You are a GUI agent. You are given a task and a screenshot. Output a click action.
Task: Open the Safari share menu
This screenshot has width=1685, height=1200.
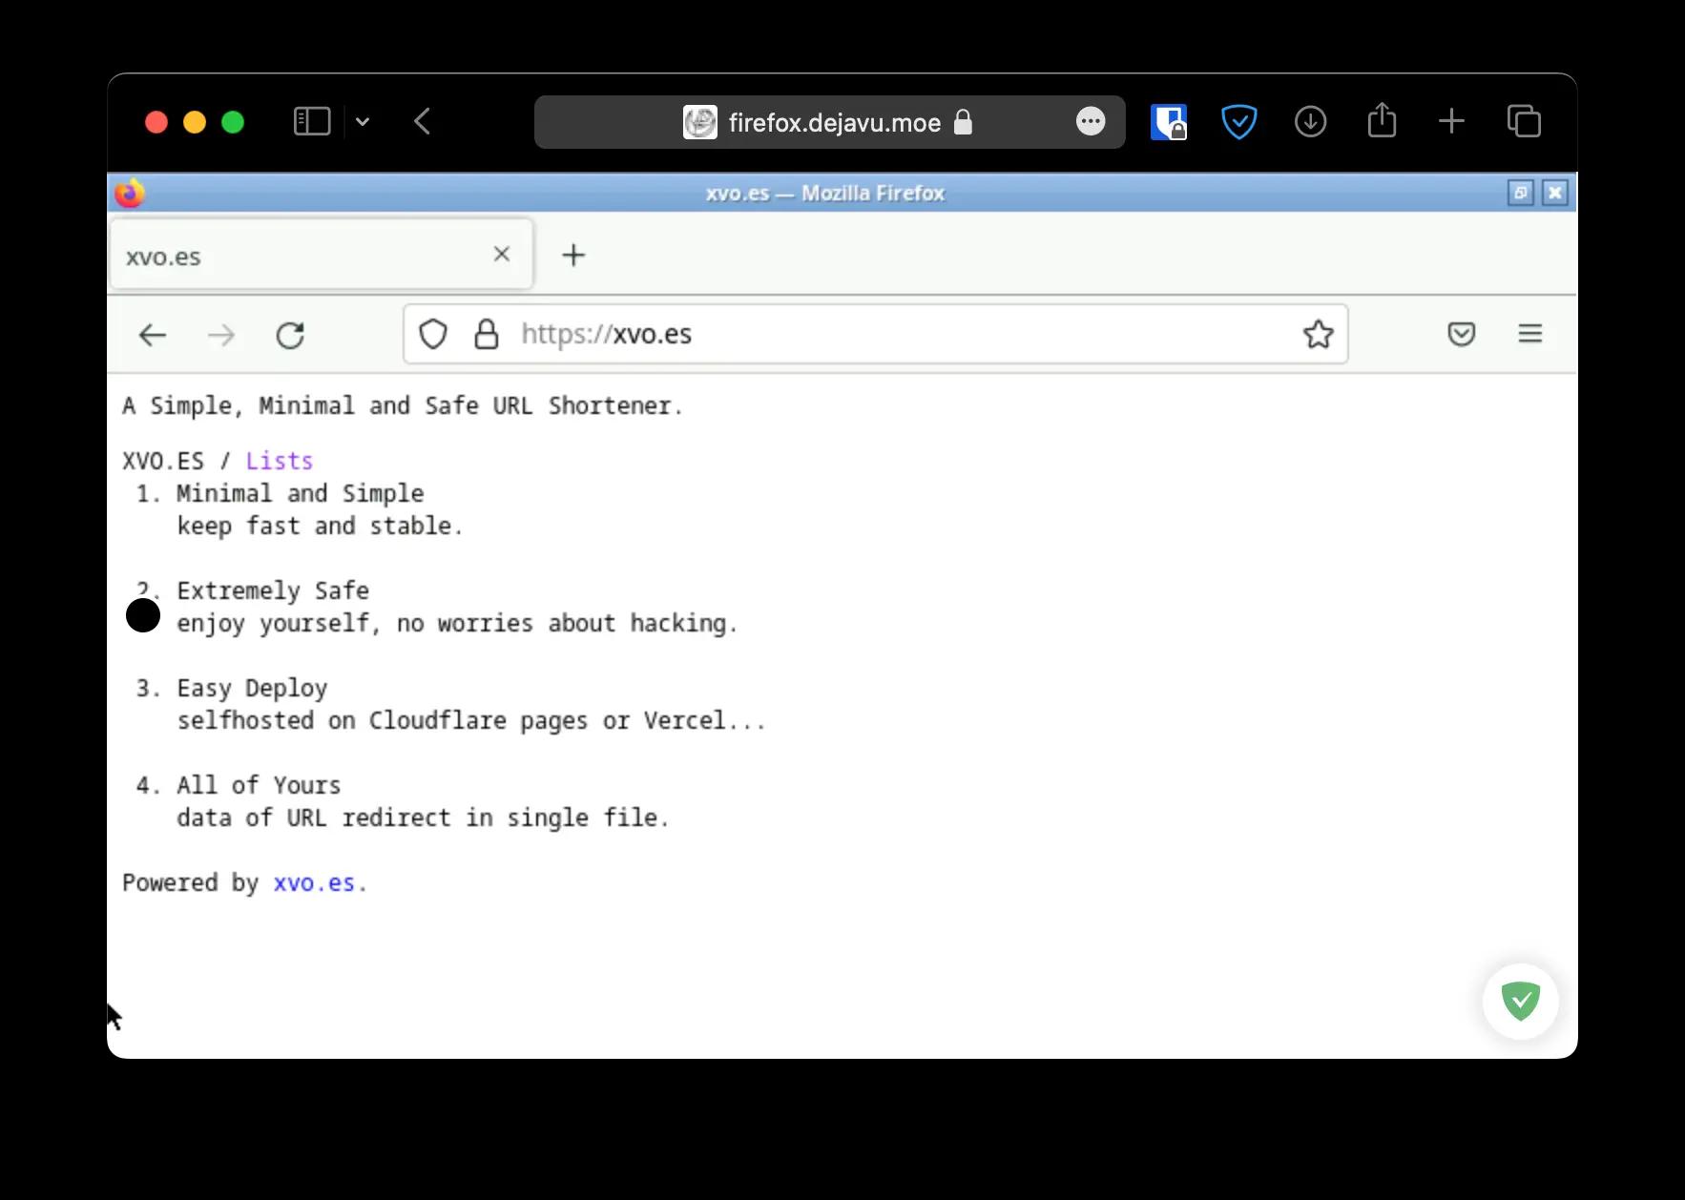pyautogui.click(x=1382, y=120)
